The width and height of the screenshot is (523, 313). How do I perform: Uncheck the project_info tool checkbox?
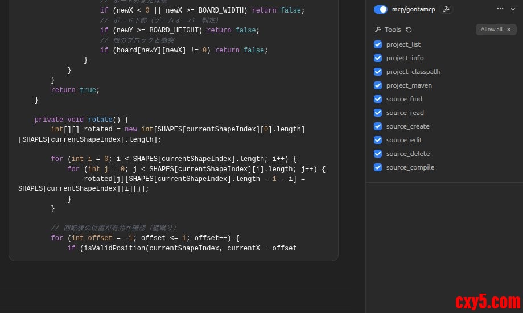pyautogui.click(x=378, y=58)
